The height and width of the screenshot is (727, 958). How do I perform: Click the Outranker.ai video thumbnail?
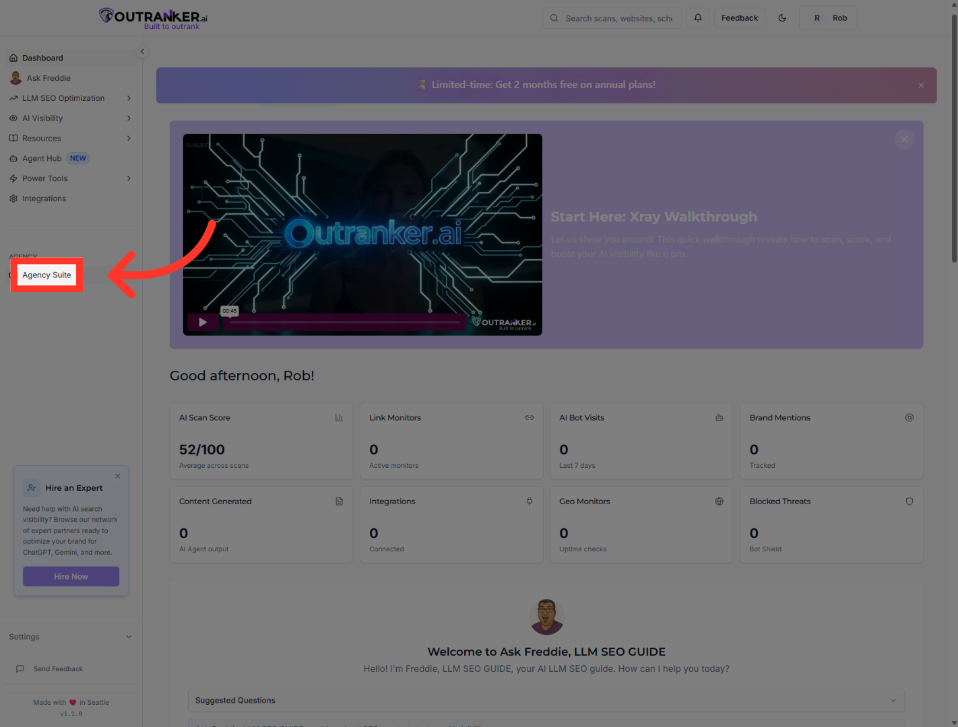click(362, 235)
